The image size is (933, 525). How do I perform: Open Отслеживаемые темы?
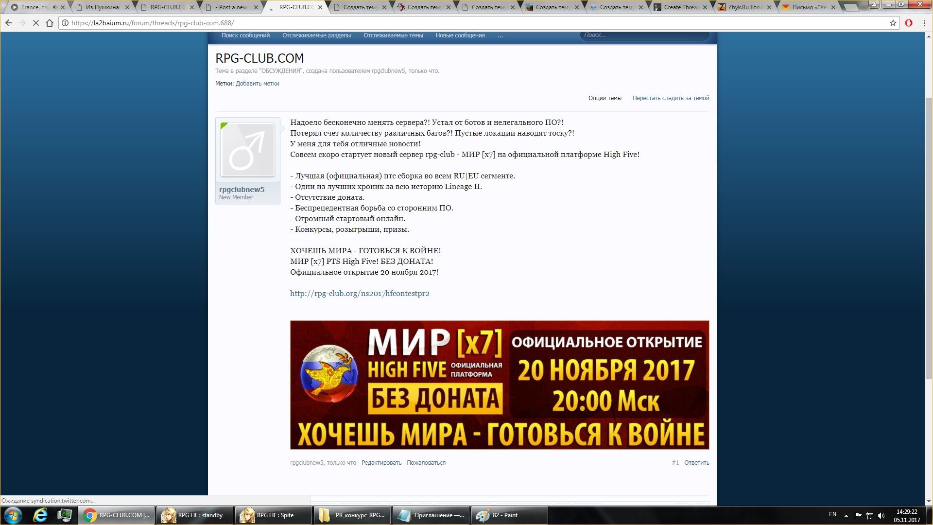[393, 35]
